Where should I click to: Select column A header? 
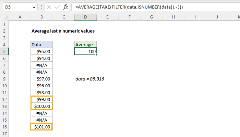coord(20,17)
